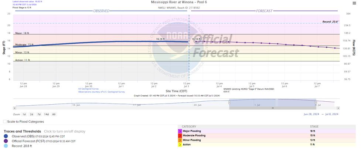Click the FORECAST section header
The image size is (362, 149).
pos(264,11)
